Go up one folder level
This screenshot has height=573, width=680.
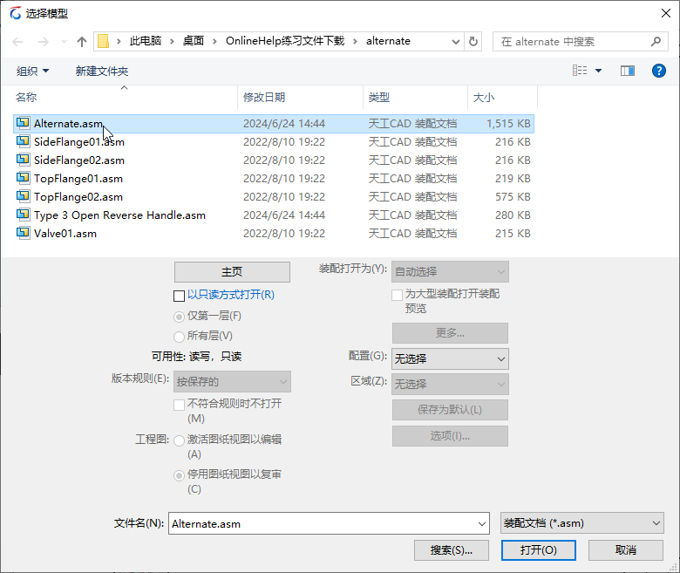[82, 42]
